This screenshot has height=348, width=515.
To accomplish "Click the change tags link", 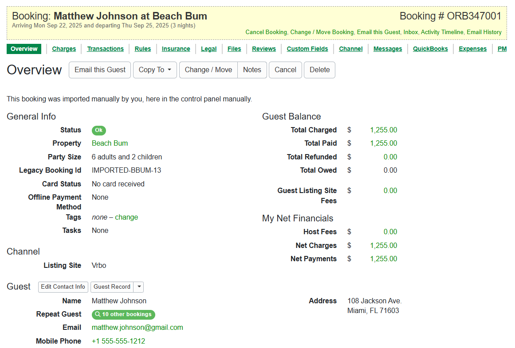I will click(x=126, y=217).
